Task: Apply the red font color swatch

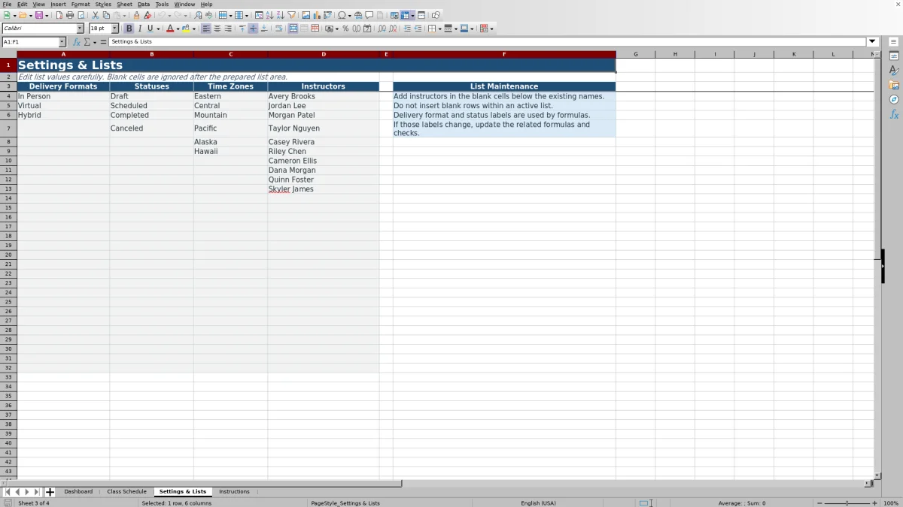Action: (169, 29)
